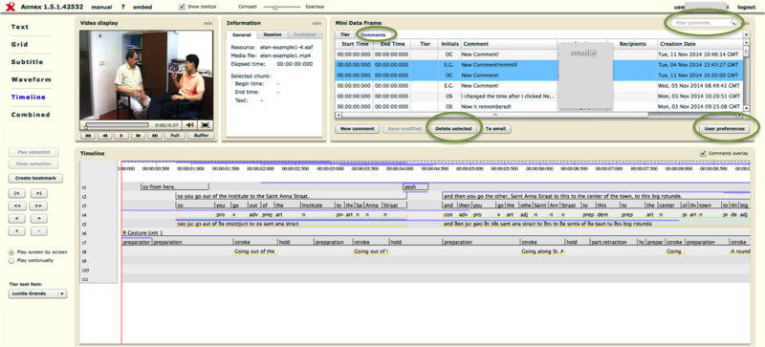This screenshot has height=347, width=765.
Task: Toggle Comments overlay checkbox
Action: point(703,153)
